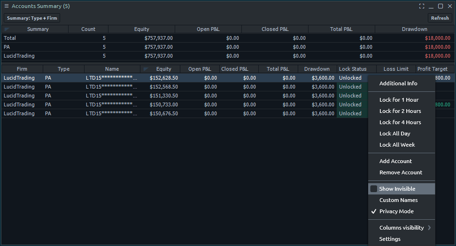Open the Summary: Type + Firm selector

31,18
